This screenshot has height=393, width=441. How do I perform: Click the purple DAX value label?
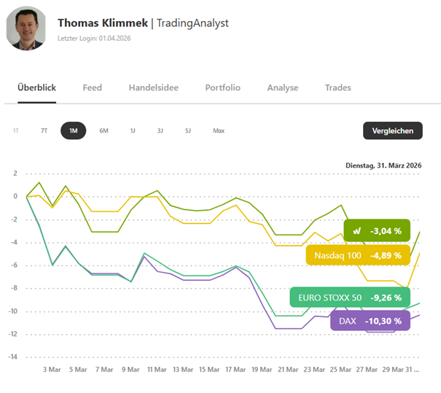point(348,320)
